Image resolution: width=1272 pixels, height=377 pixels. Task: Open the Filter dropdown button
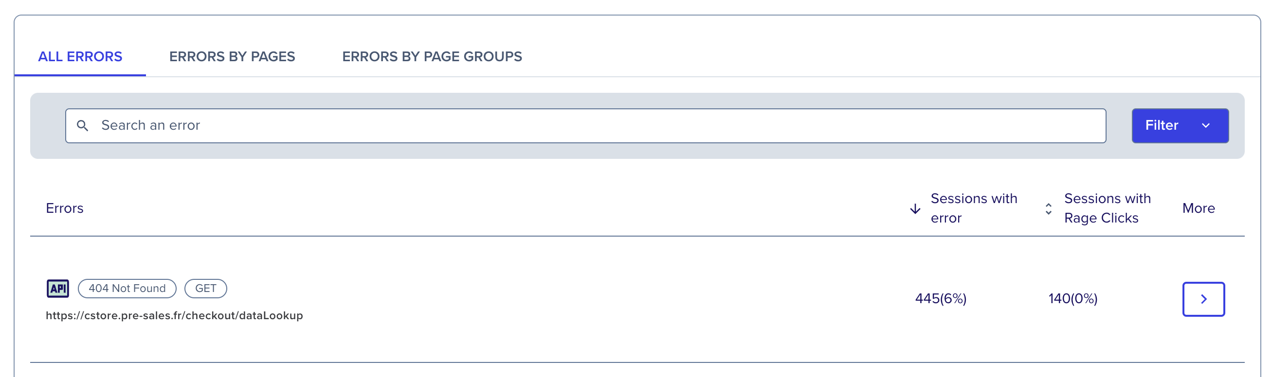[x=1180, y=126]
